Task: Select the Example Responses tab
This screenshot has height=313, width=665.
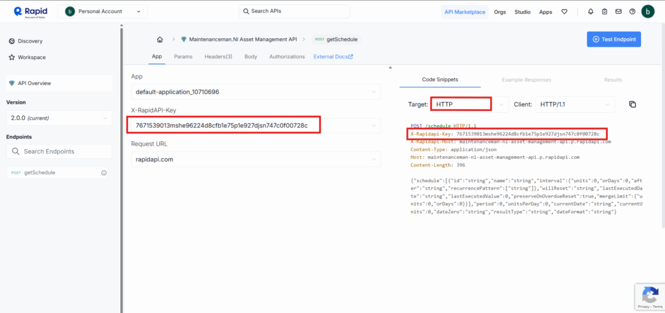Action: (x=526, y=80)
